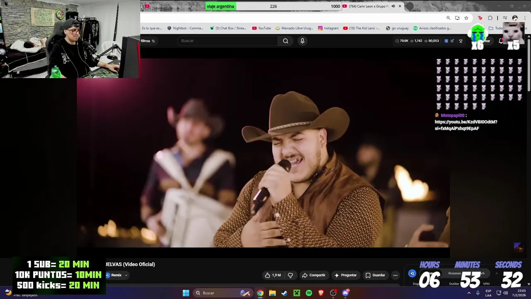Click the red Tp extension icon

[480, 18]
